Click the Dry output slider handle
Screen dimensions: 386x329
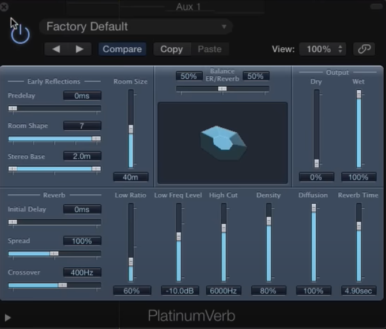point(316,163)
